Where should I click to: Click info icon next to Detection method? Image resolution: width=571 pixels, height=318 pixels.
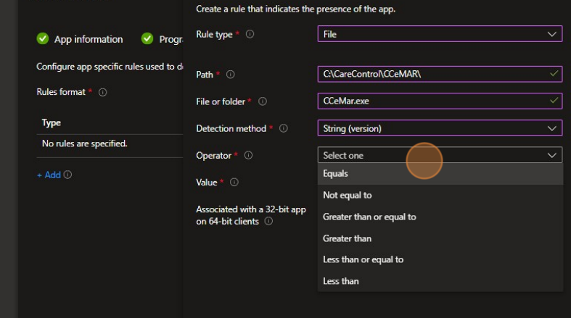click(x=284, y=128)
